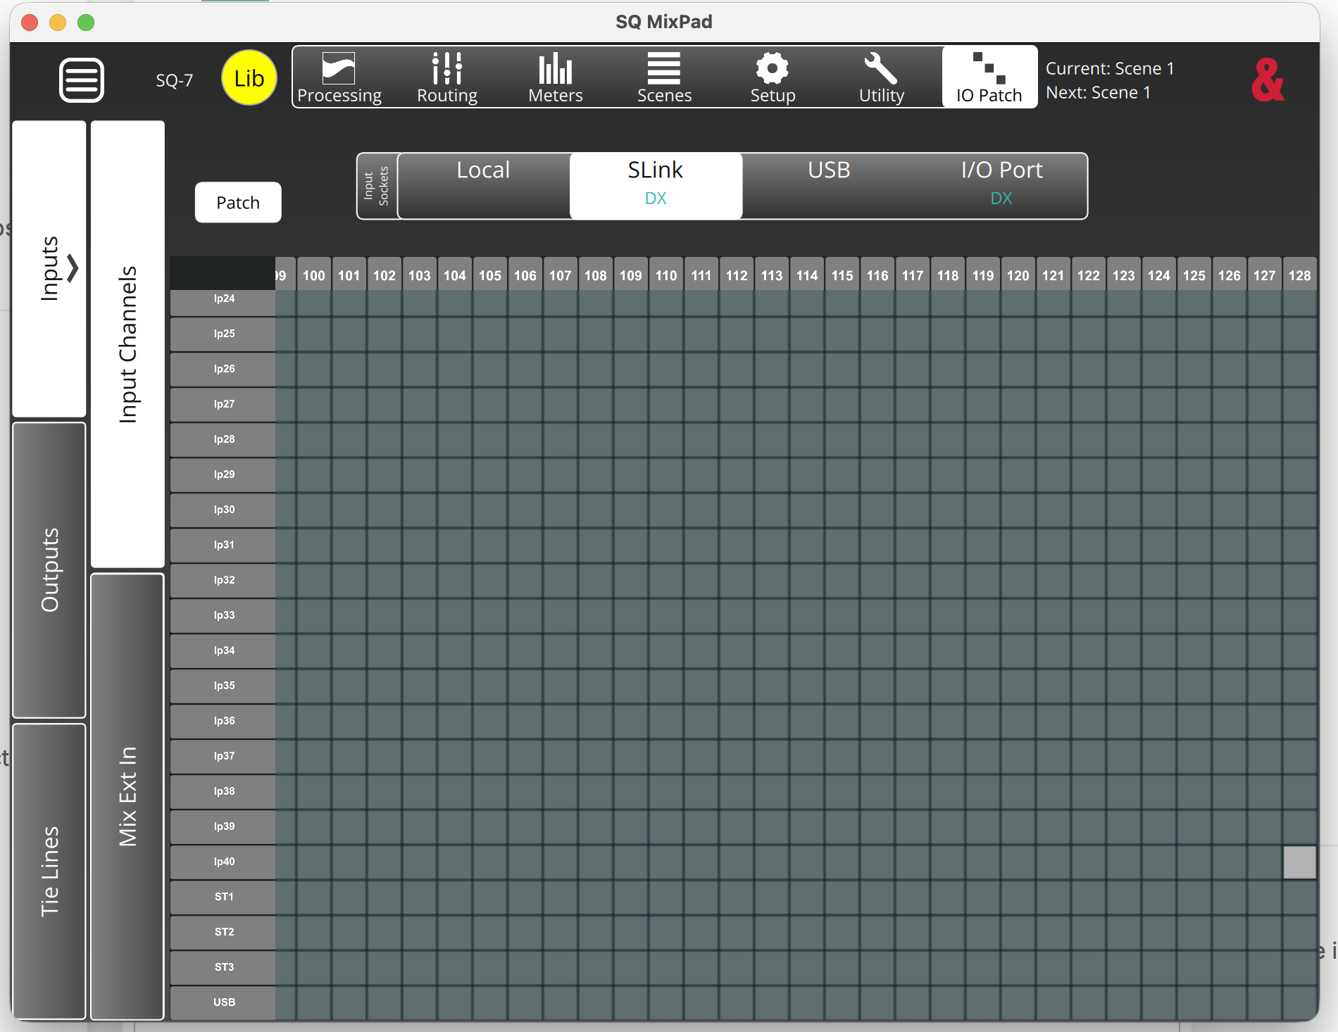
Task: Click the ST2 row header
Action: [x=223, y=933]
